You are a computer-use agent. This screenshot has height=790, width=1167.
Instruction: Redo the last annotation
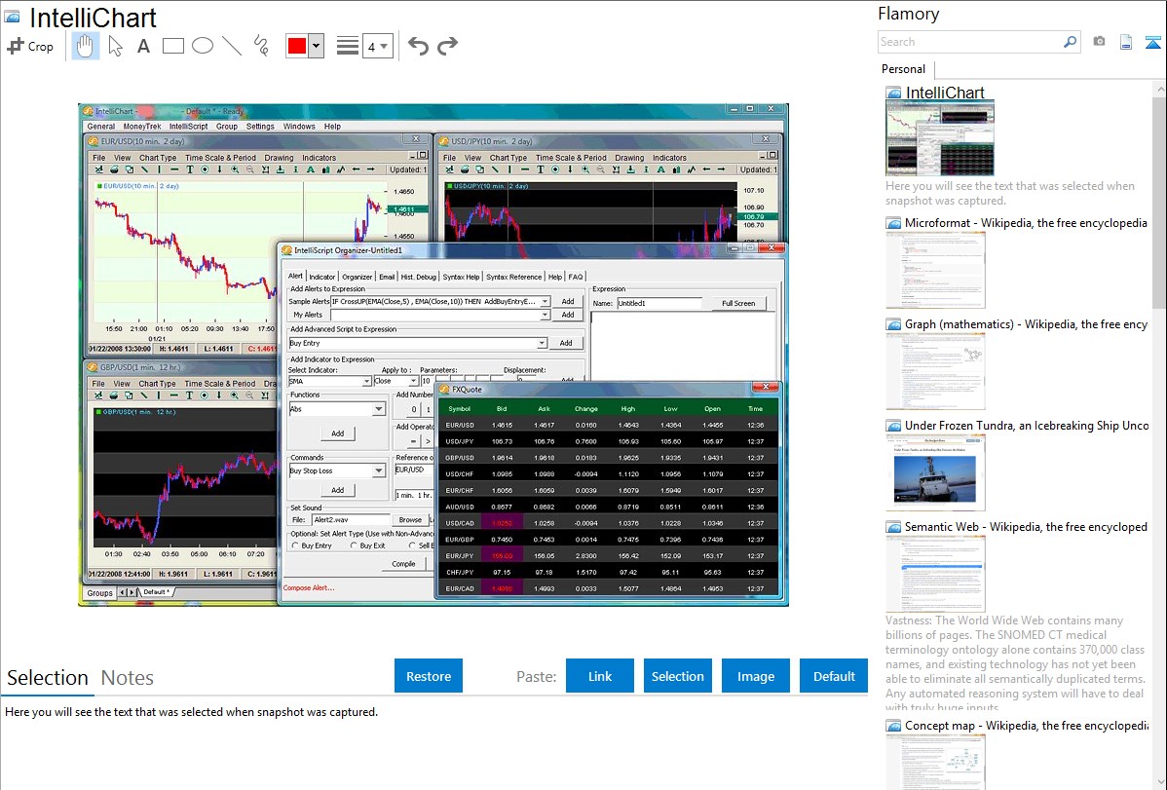point(447,46)
